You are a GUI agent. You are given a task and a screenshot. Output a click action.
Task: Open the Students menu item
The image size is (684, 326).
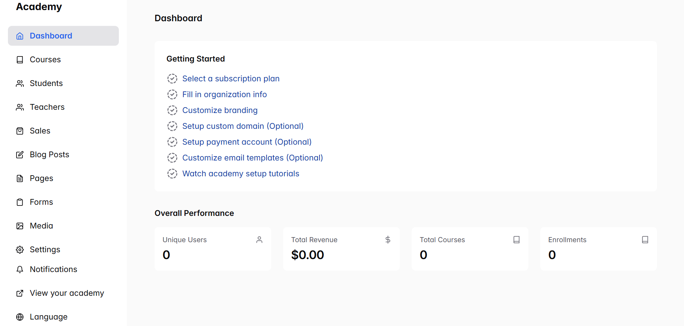click(x=46, y=83)
